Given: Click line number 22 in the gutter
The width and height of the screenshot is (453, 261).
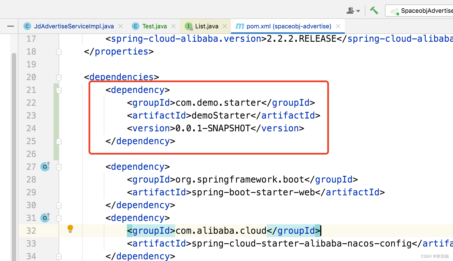Looking at the screenshot, I should [31, 103].
